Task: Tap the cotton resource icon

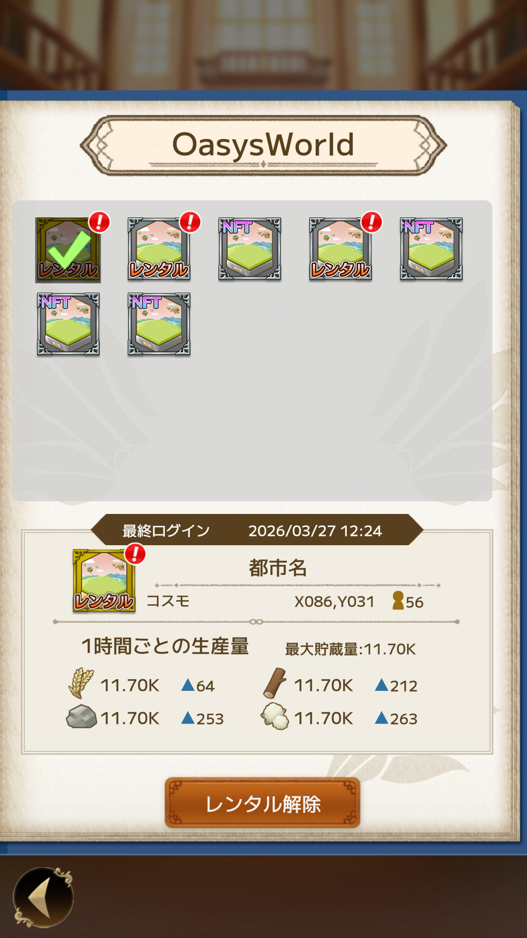Action: [x=275, y=716]
